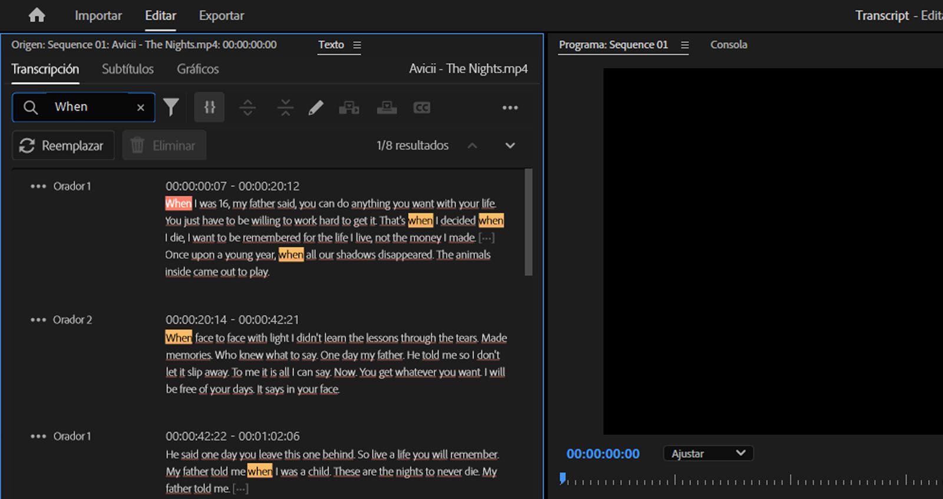This screenshot has width=943, height=499.
Task: Activate the Origen: Sequence 01 source panel tab
Action: [x=144, y=45]
